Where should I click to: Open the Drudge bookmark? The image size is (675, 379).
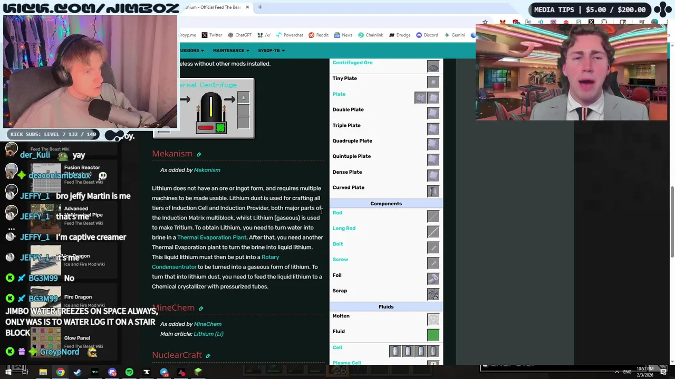tap(400, 35)
